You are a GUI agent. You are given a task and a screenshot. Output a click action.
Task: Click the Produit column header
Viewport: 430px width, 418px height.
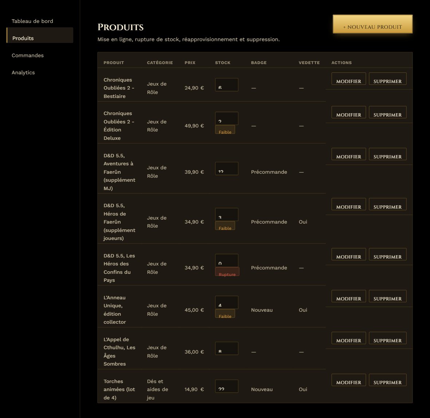tap(114, 63)
